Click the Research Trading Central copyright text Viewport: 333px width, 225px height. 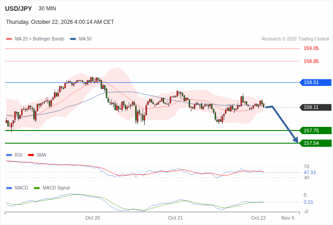(295, 39)
